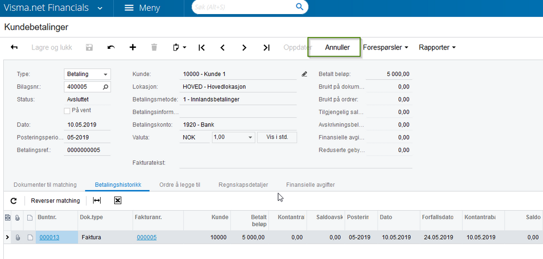The width and height of the screenshot is (543, 259).
Task: Open the Regnskapsdetaljer tab
Action: (243, 185)
